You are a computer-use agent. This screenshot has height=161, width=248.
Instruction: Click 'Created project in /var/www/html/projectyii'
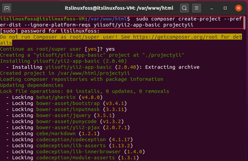pyautogui.click(x=65, y=73)
